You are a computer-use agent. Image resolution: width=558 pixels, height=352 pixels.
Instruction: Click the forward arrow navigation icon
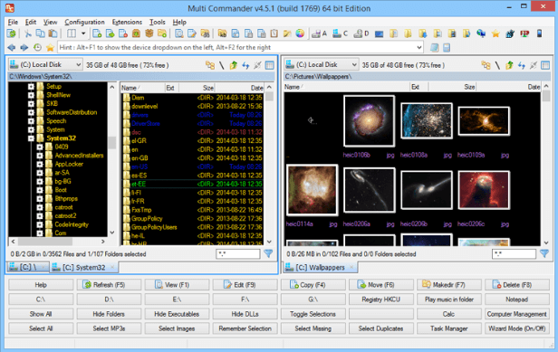click(24, 47)
